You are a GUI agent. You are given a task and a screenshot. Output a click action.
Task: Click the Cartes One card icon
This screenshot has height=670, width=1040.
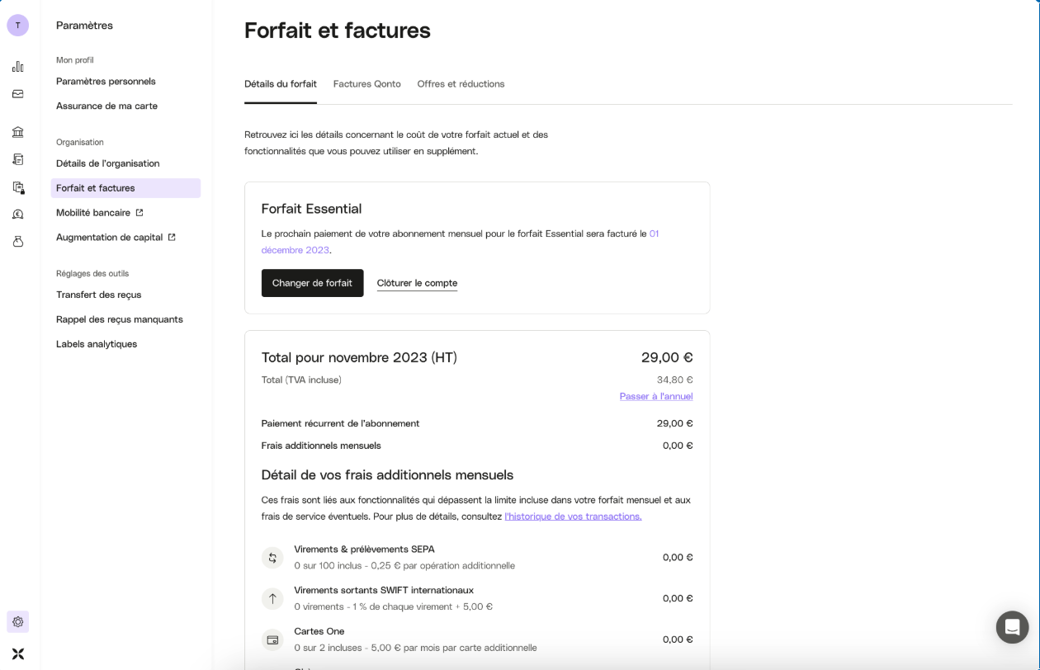(x=272, y=639)
